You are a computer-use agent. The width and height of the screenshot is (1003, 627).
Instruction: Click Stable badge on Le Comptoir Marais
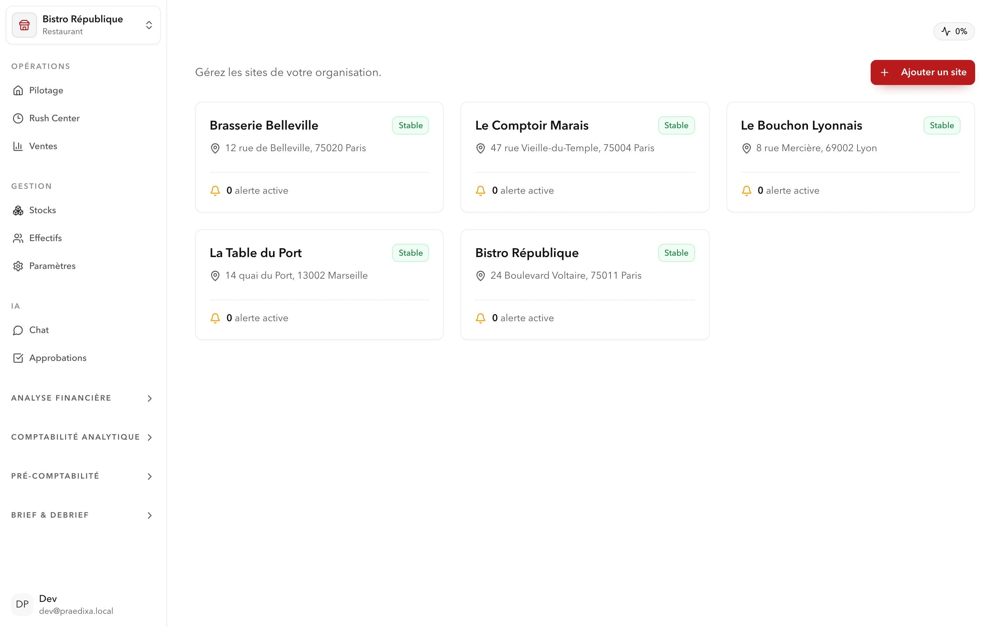(x=676, y=125)
